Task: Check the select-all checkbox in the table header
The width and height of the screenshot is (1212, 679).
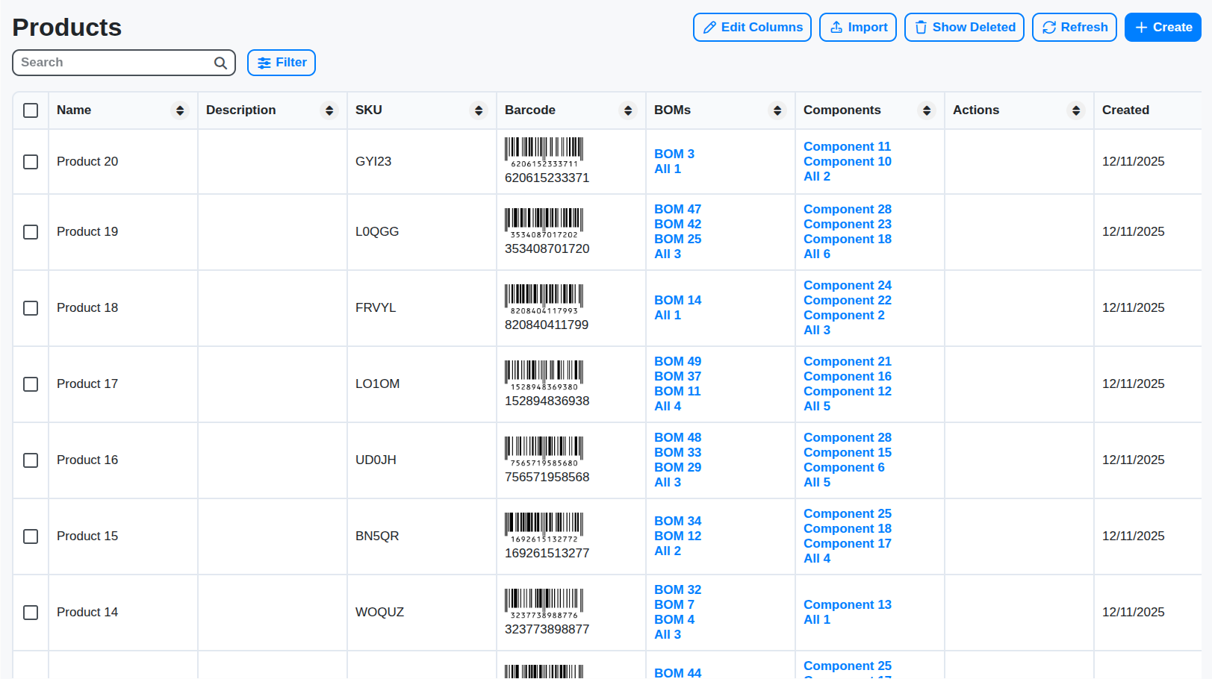Action: click(31, 110)
